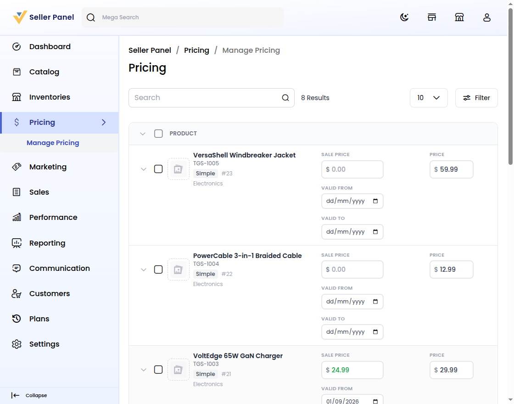Click VersaShell price field showing 59.99
The image size is (514, 404).
tap(452, 169)
